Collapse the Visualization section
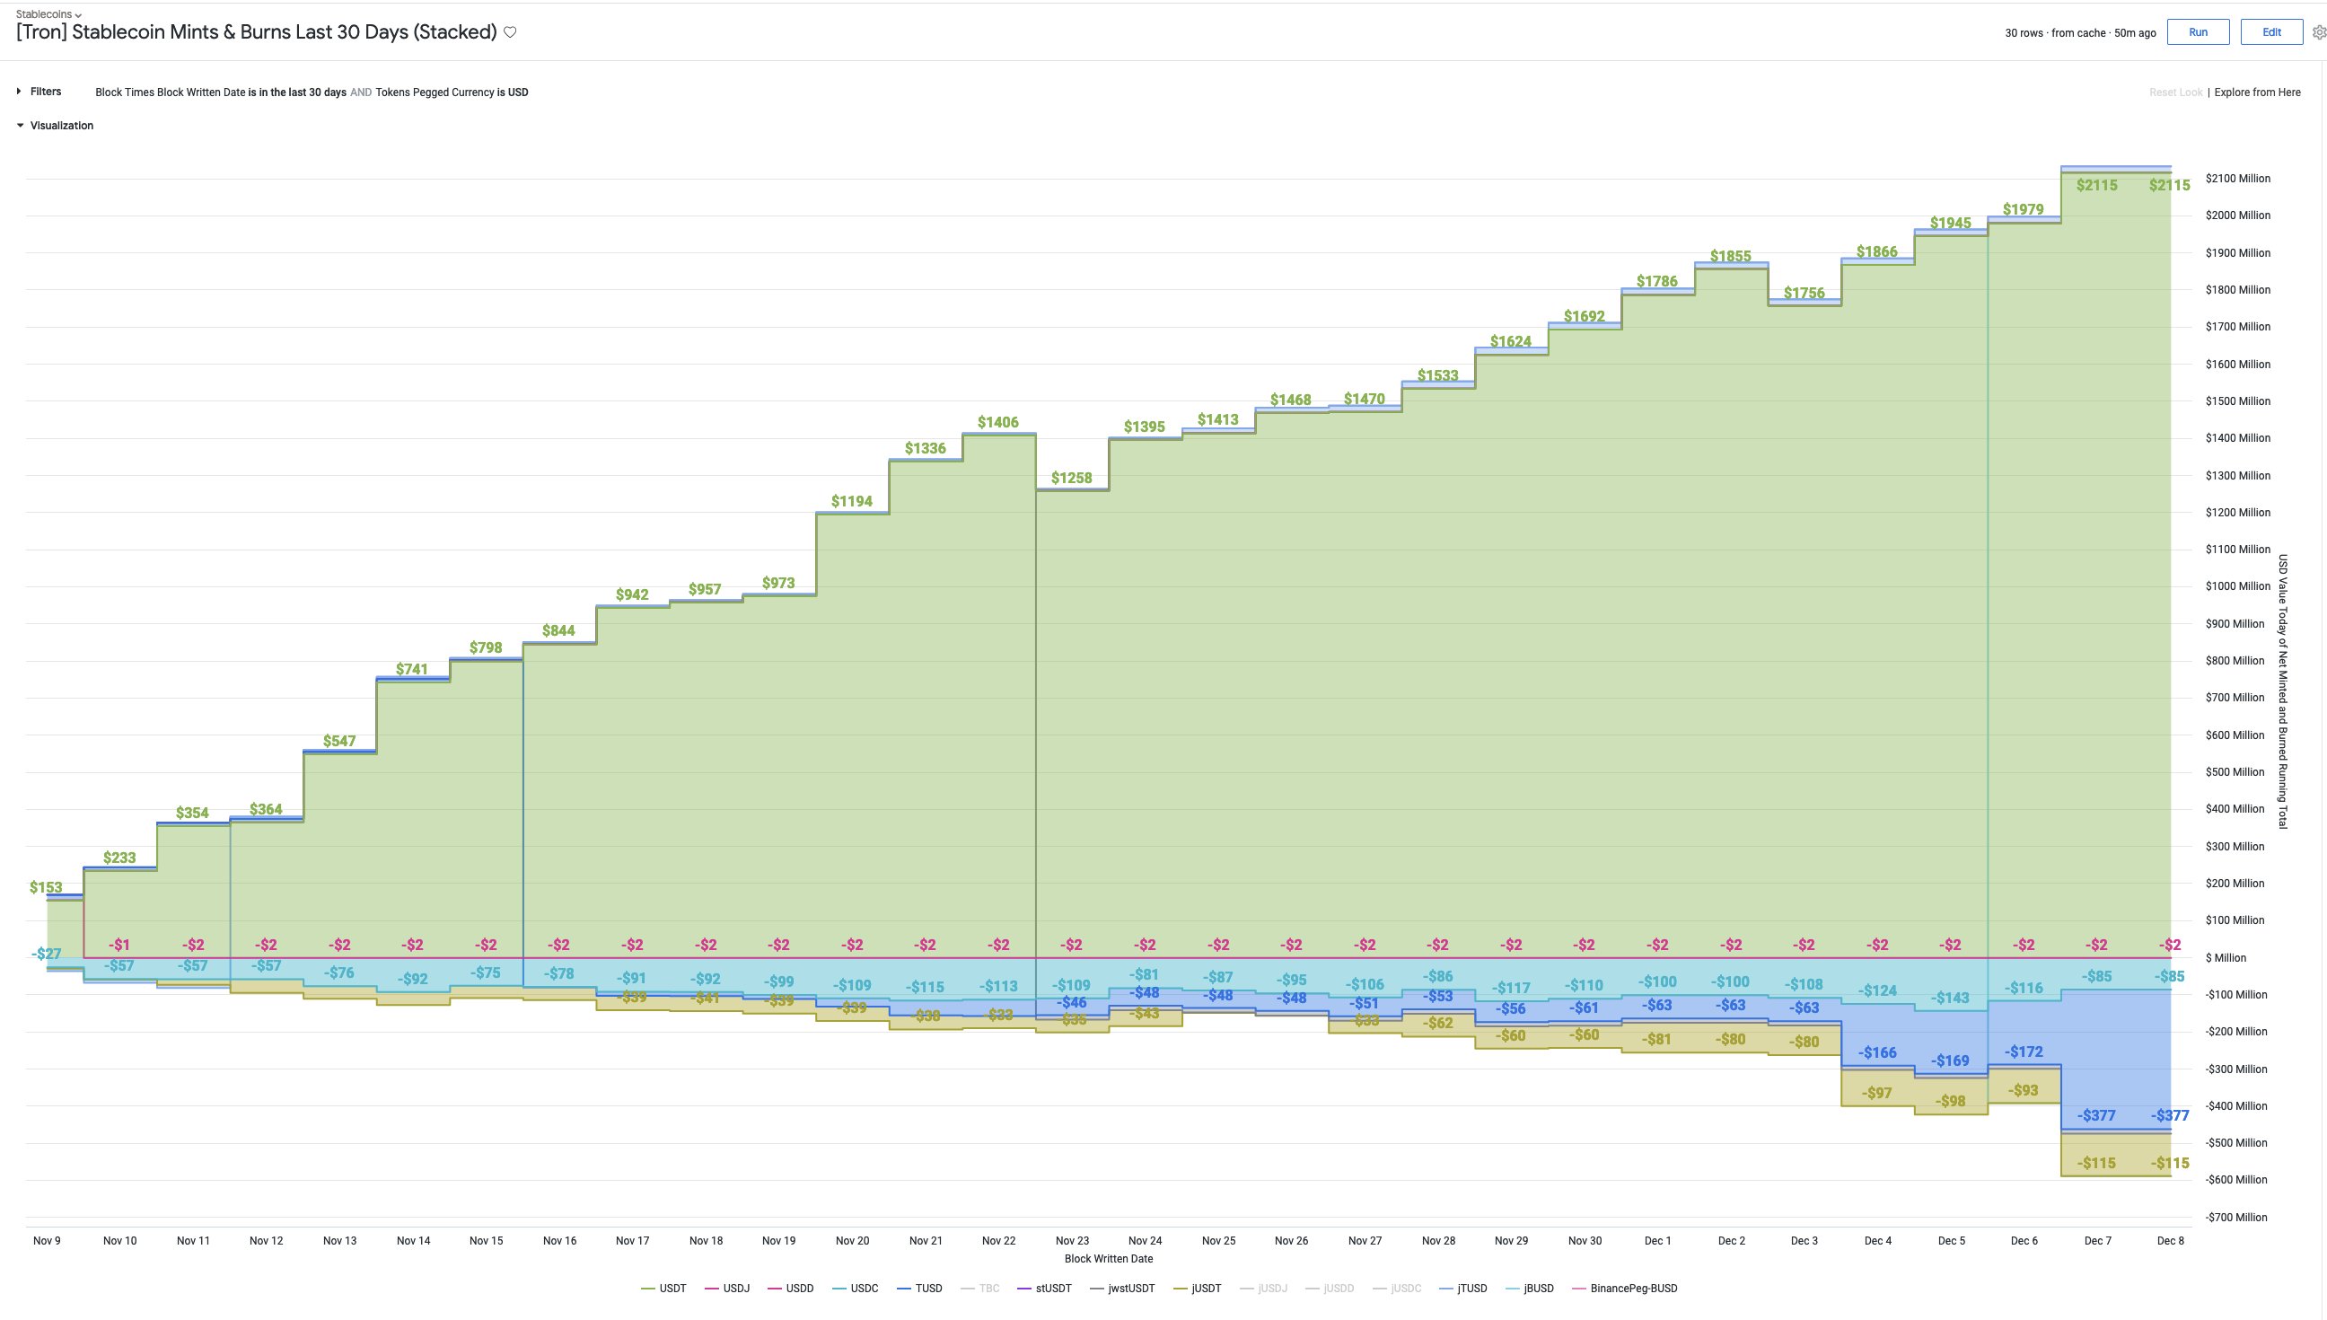 click(20, 126)
